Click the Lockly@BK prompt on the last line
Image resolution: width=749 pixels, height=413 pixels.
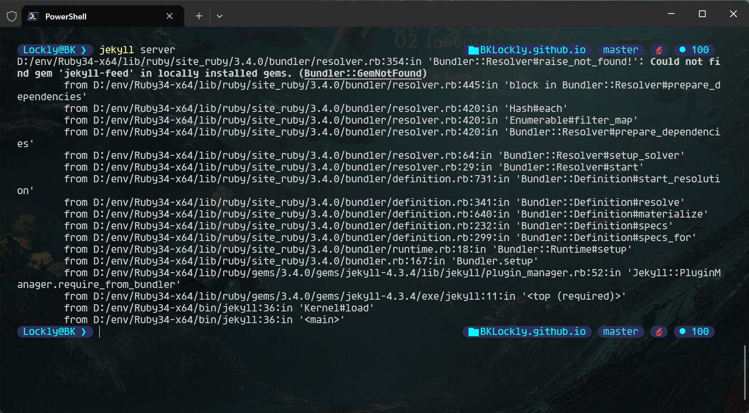pos(55,332)
